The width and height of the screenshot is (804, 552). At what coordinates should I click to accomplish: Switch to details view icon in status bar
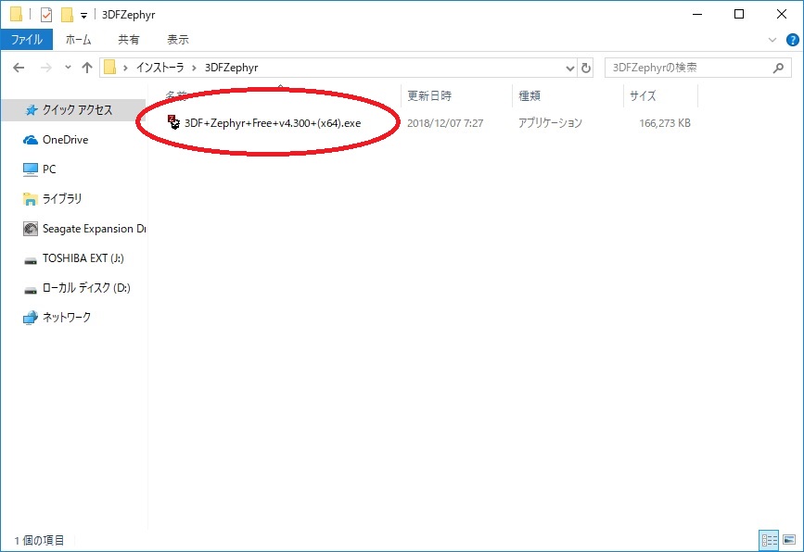[769, 540]
